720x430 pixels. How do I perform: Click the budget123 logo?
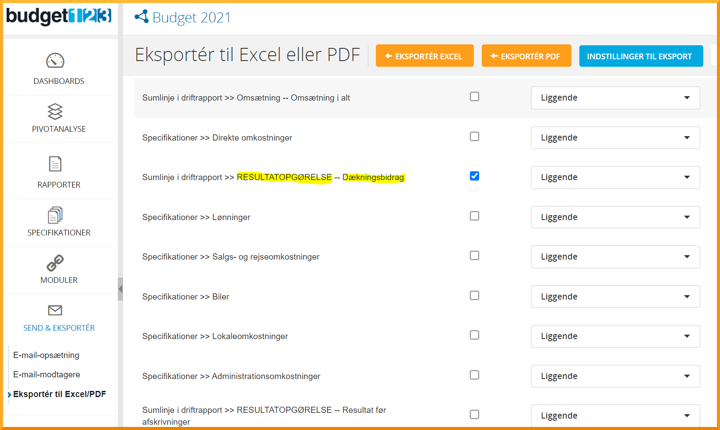(x=59, y=16)
